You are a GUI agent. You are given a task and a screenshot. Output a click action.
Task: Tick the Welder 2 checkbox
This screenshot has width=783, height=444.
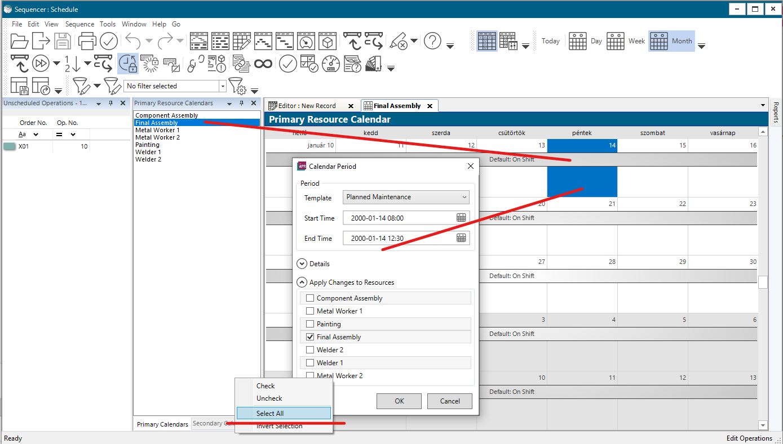click(x=310, y=350)
